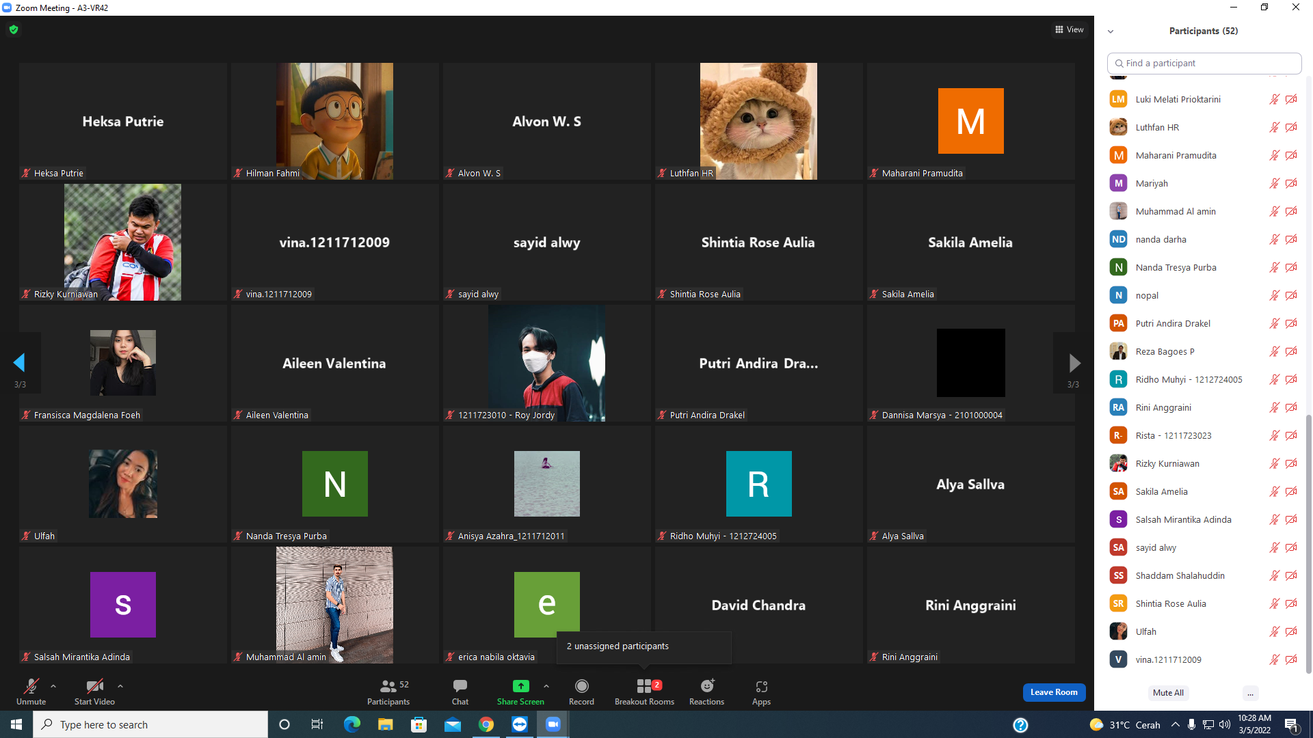Click the taskbar search box
The width and height of the screenshot is (1313, 738).
pyautogui.click(x=150, y=724)
